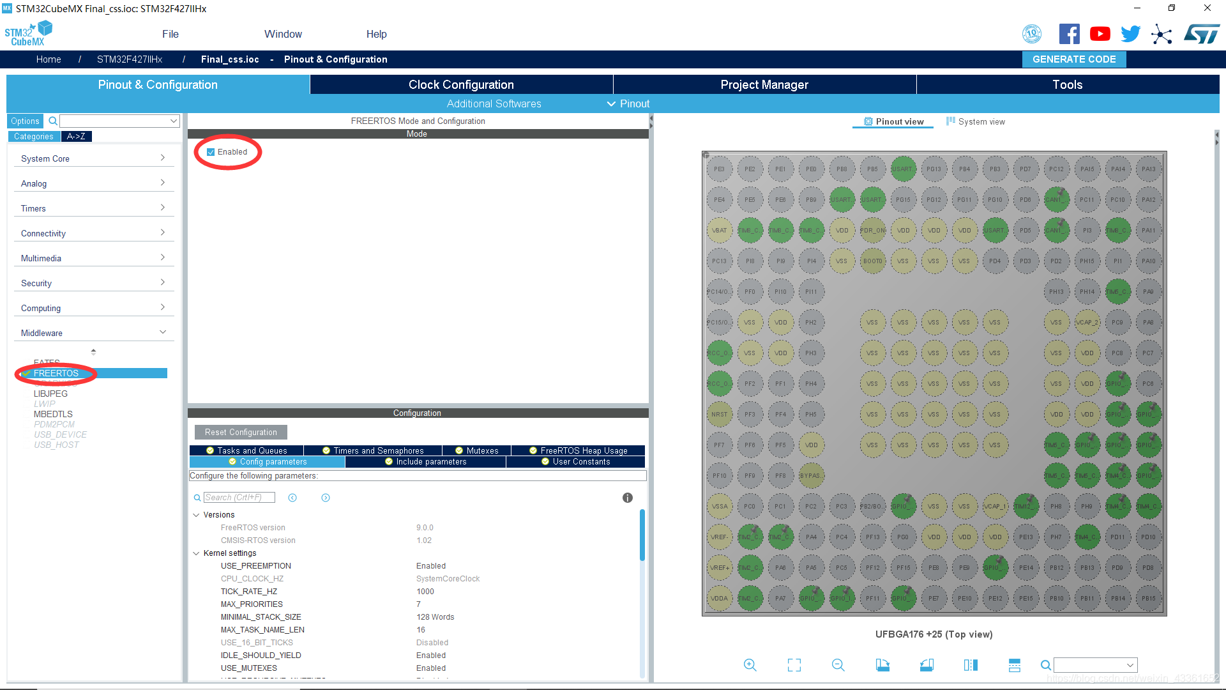Open the Facebook icon link

pyautogui.click(x=1069, y=34)
